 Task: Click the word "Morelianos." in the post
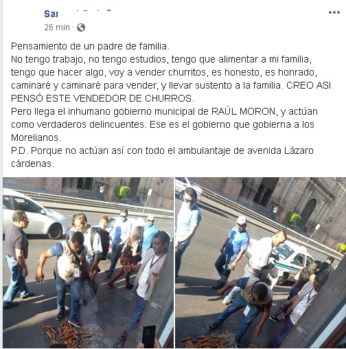pyautogui.click(x=36, y=137)
